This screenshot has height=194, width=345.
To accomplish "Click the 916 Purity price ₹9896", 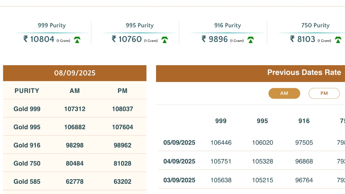I will [x=218, y=39].
